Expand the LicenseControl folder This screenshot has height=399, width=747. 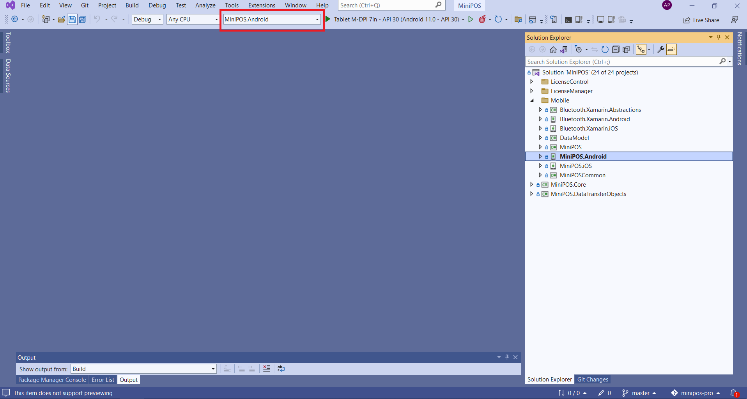[532, 81]
